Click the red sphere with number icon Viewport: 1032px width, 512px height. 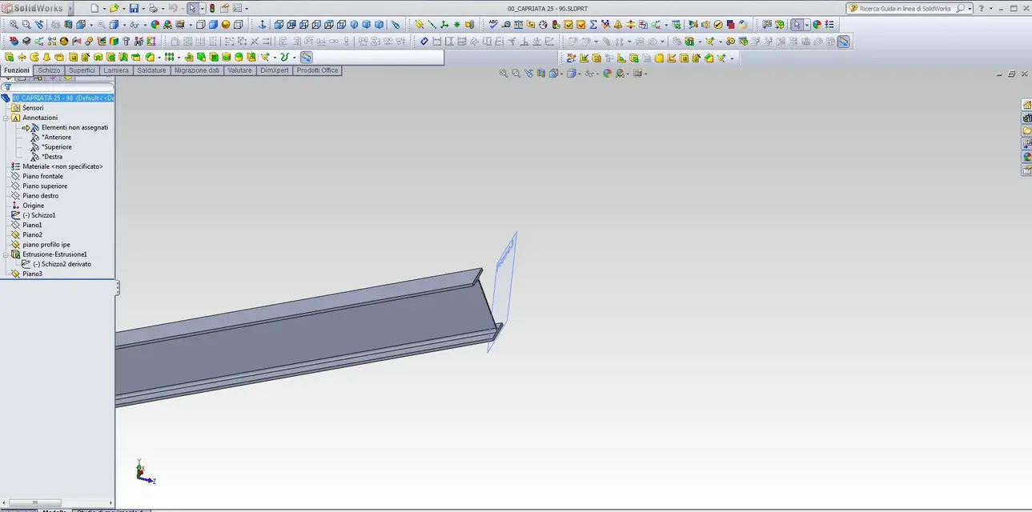(x=14, y=40)
